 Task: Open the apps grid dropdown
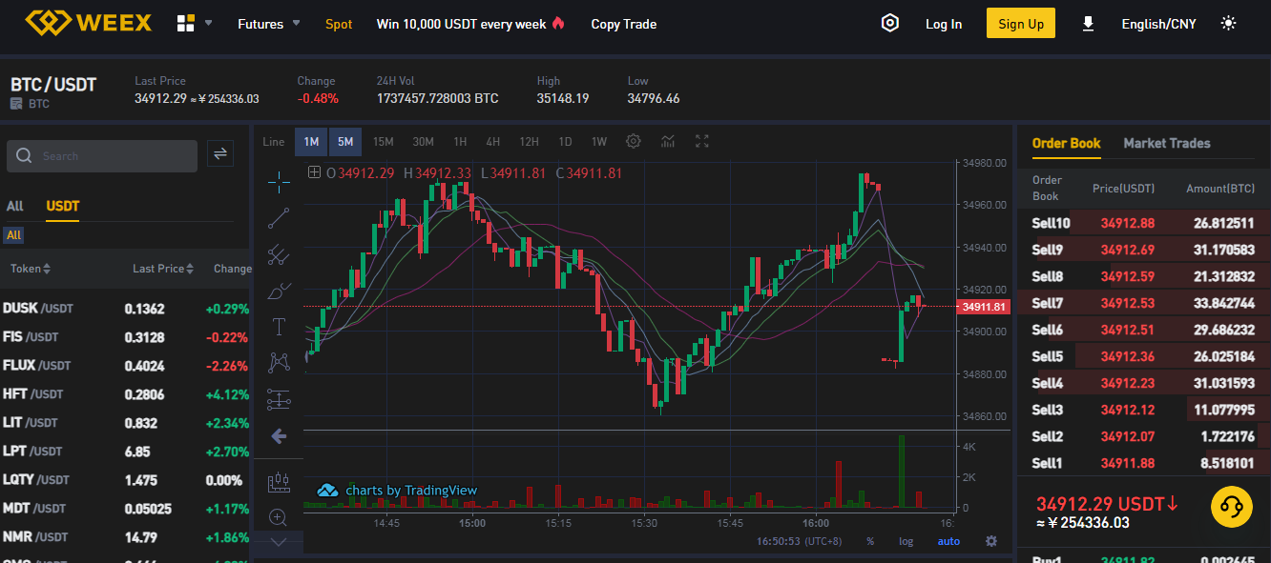(x=195, y=24)
